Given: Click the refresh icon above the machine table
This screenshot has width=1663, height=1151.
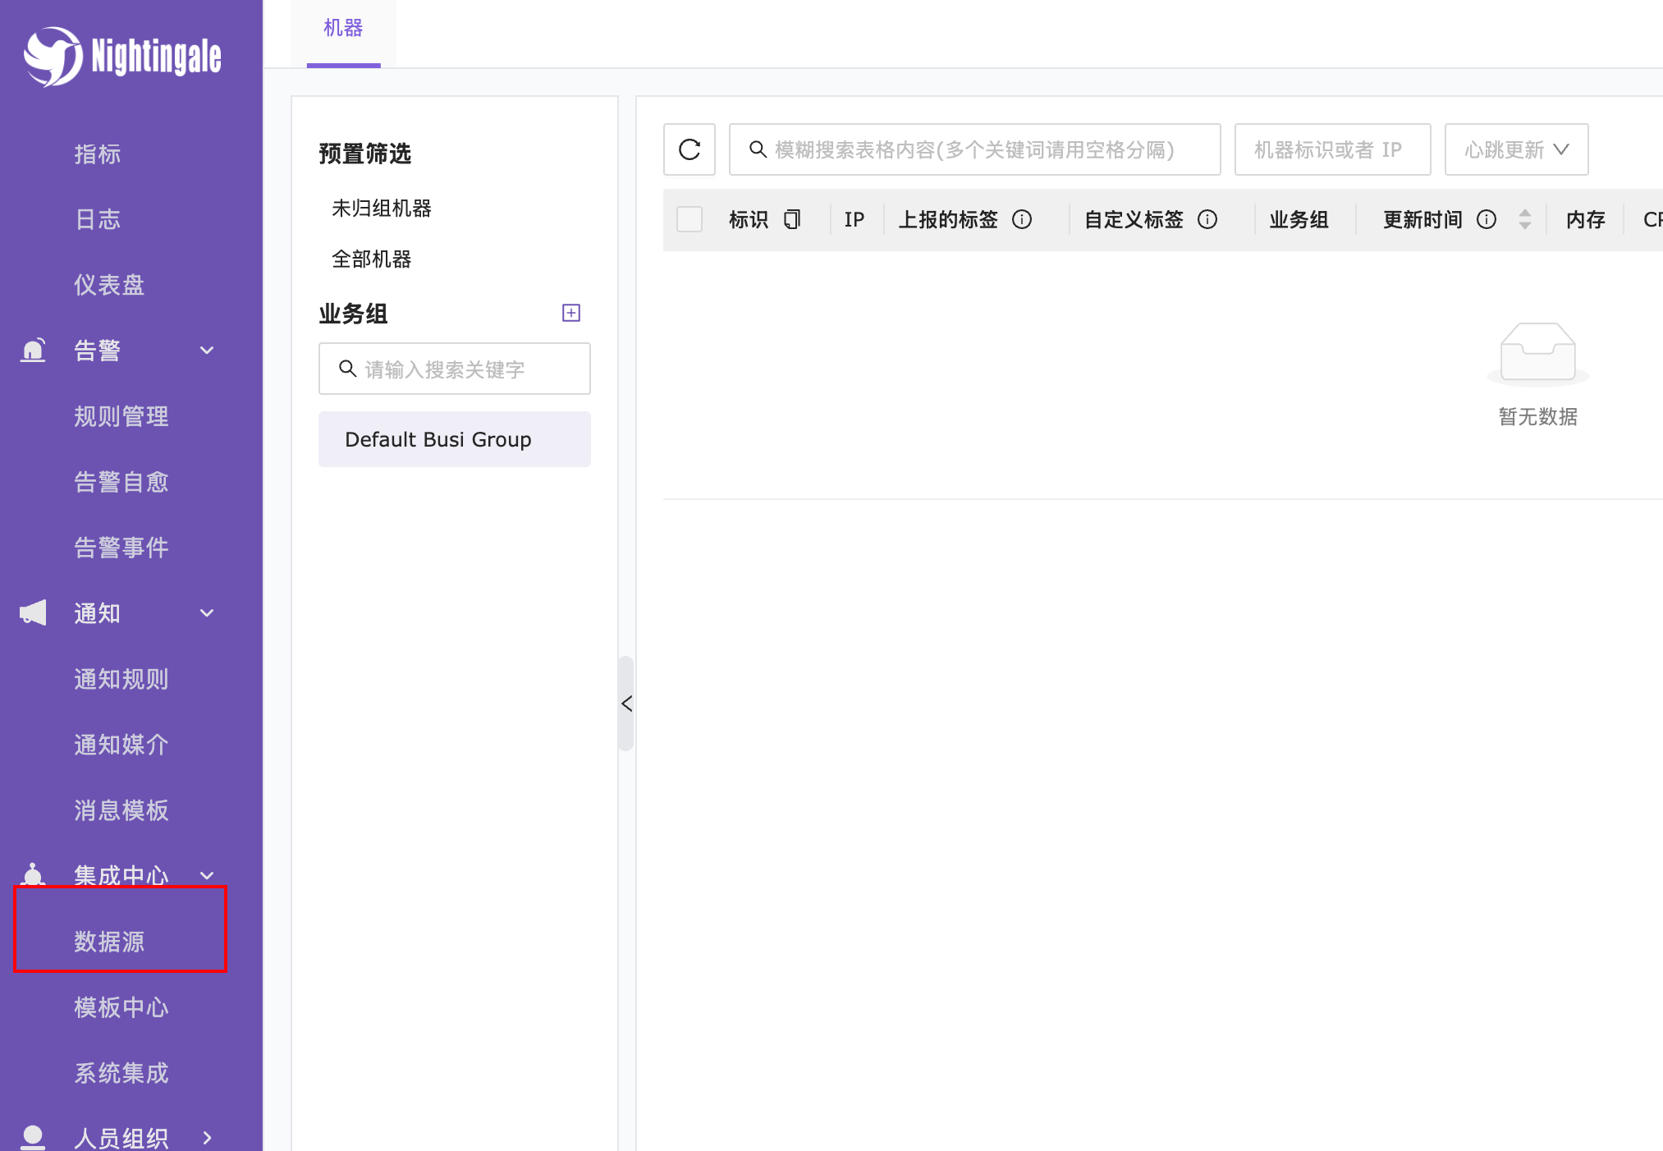Looking at the screenshot, I should pos(689,149).
